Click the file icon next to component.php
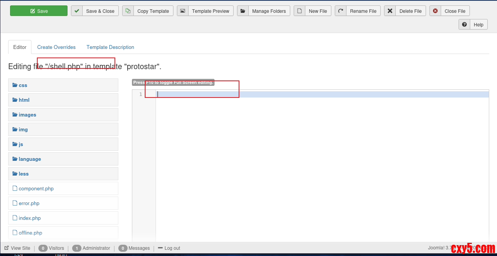Viewport: 497px width, 256px height. tap(15, 188)
